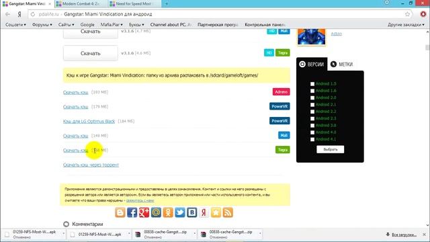Enable the Android 4.1 checkbox

coord(312,139)
